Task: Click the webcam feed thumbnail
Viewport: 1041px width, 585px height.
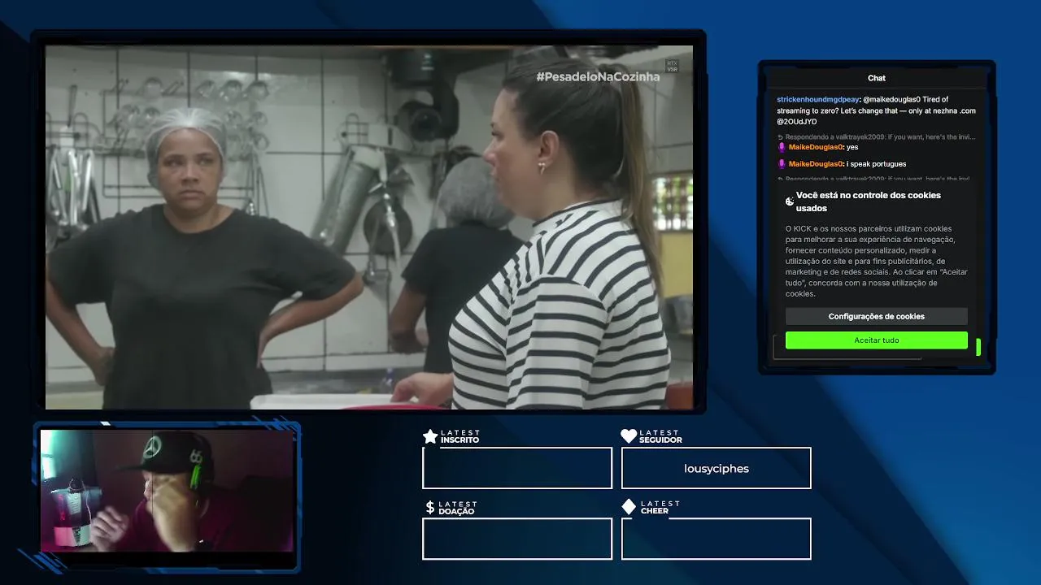Action: 168,490
